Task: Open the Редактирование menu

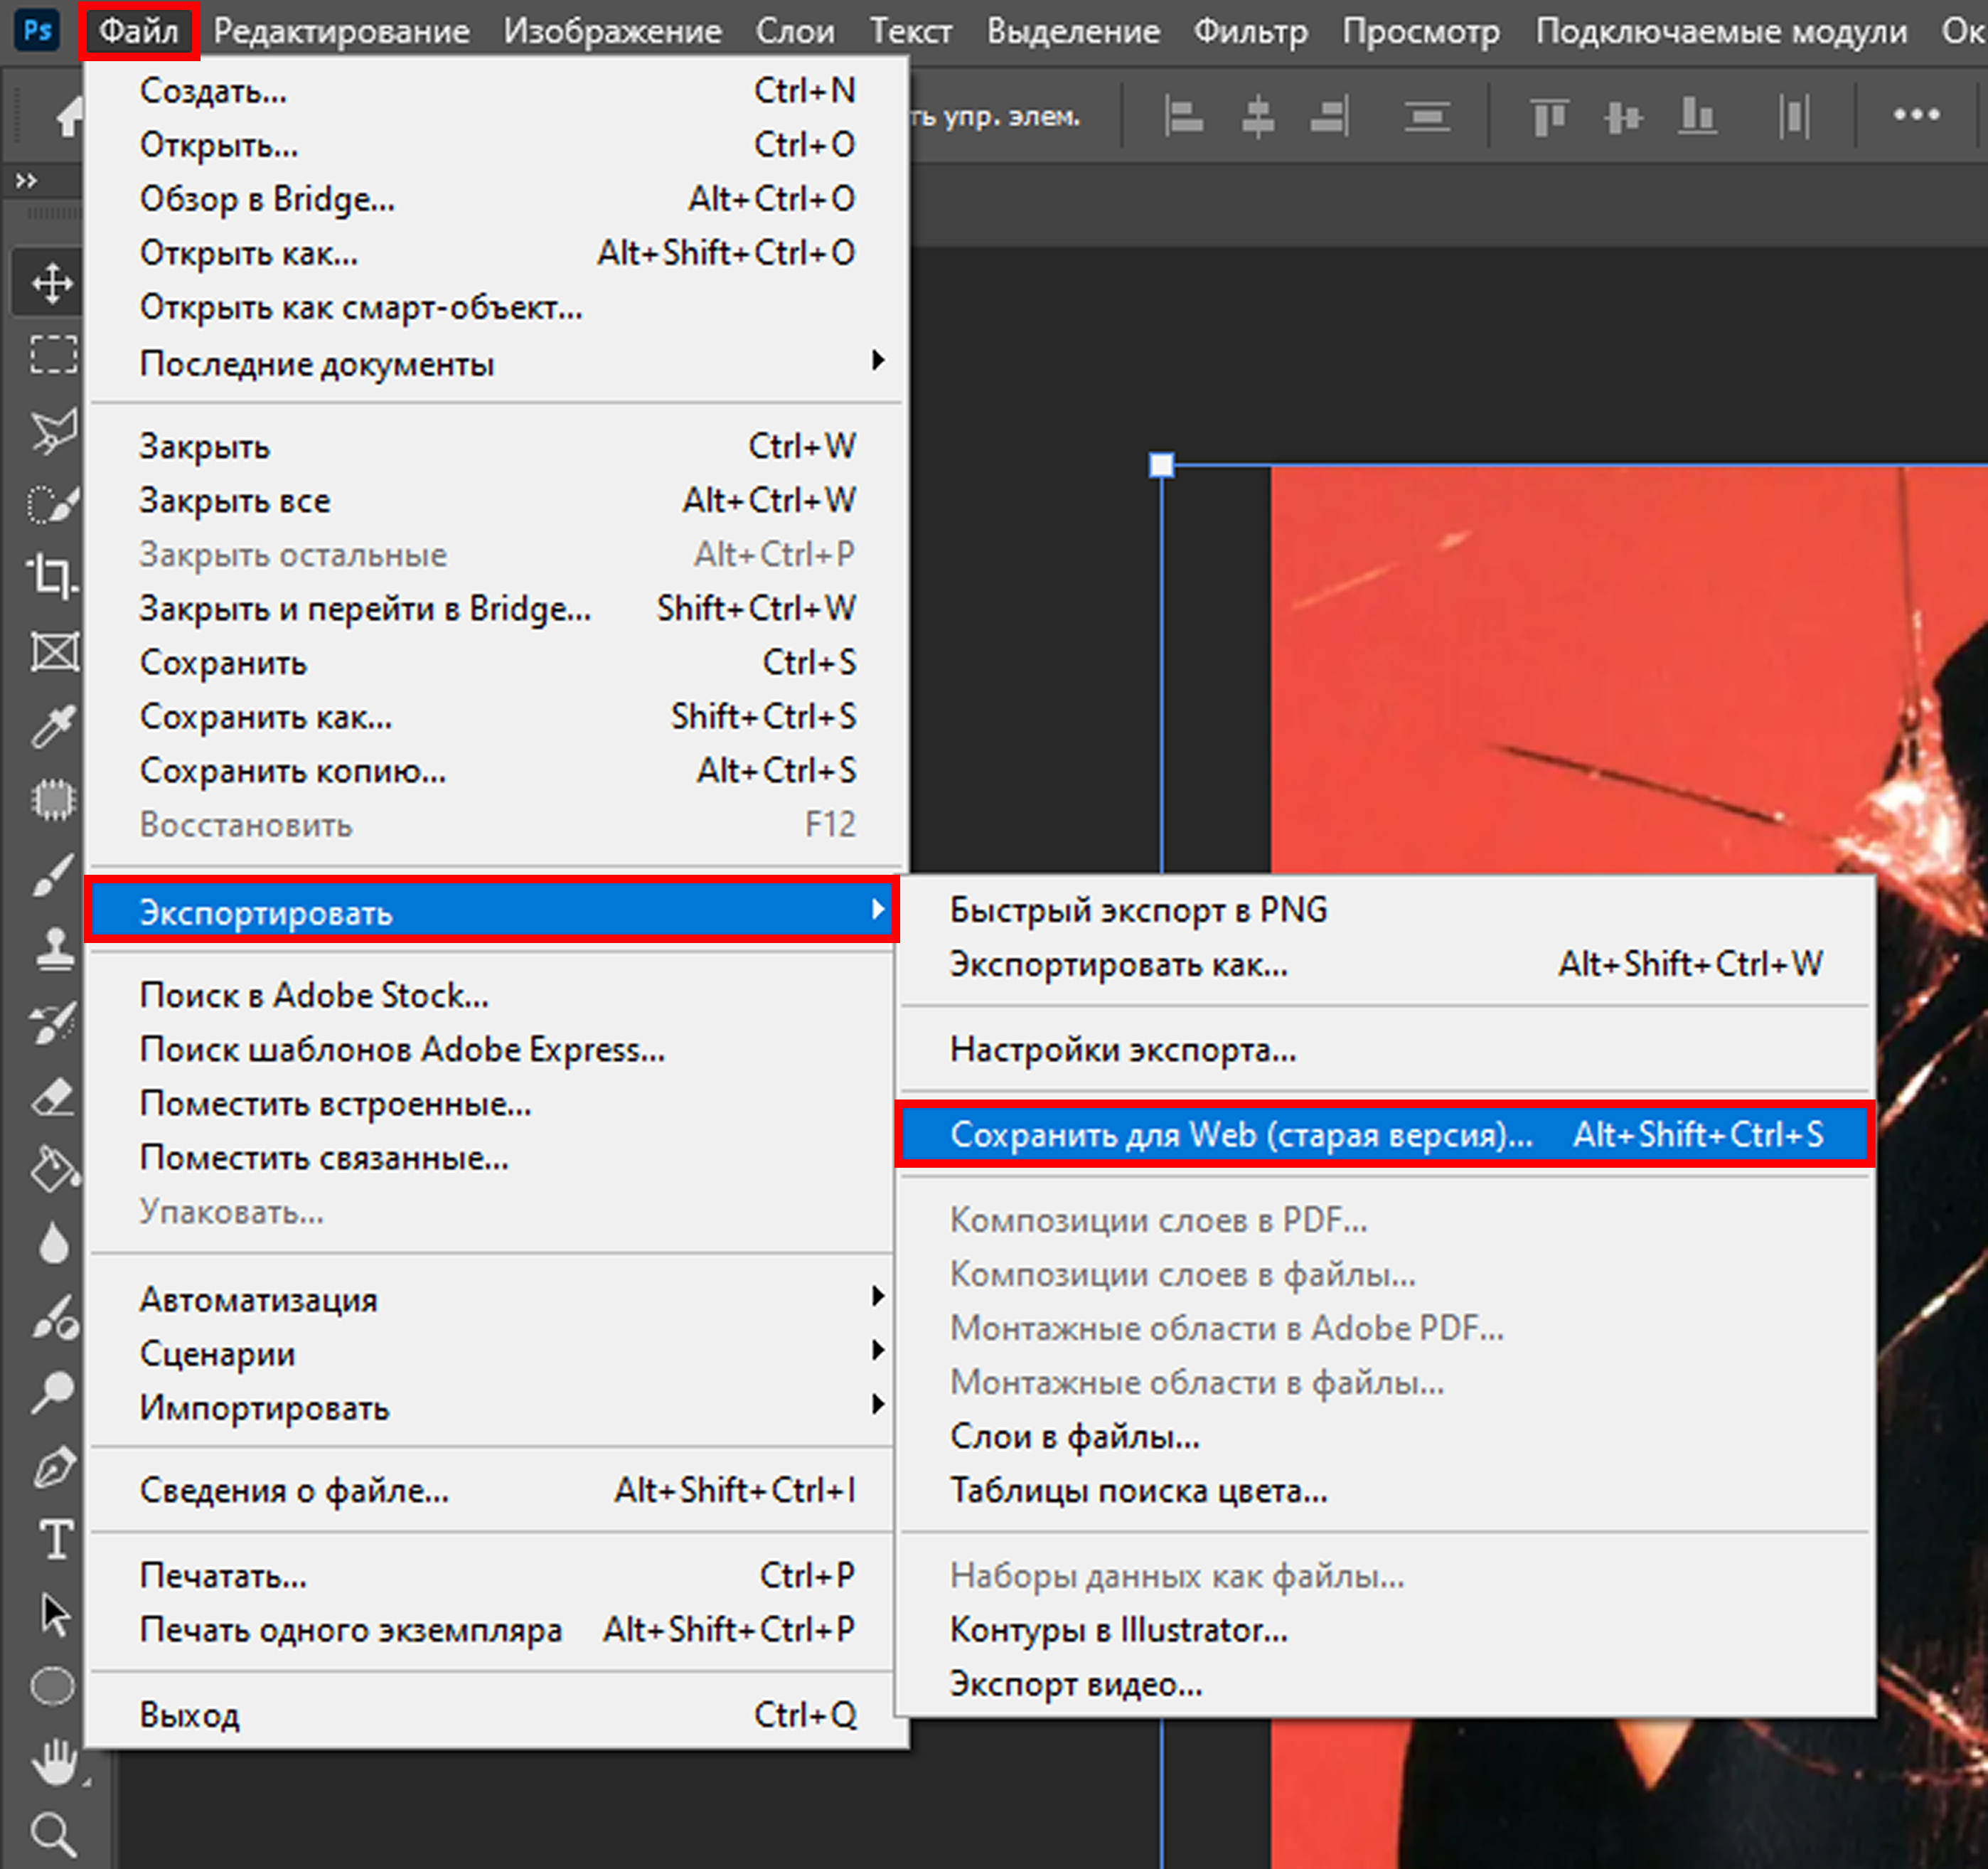Action: [341, 31]
